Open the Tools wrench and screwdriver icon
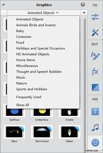 click(95, 32)
